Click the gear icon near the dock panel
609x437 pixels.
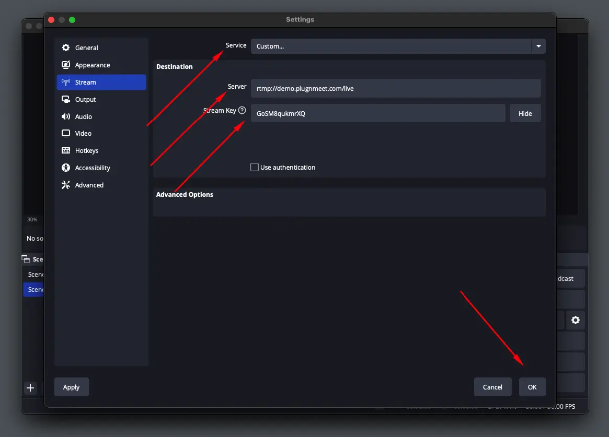[x=575, y=320]
